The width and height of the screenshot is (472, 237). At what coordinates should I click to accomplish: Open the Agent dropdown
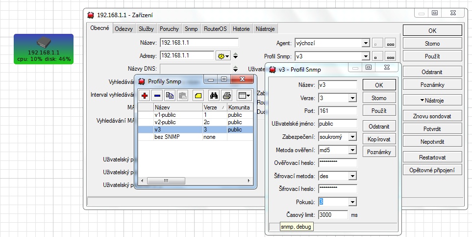pyautogui.click(x=366, y=43)
